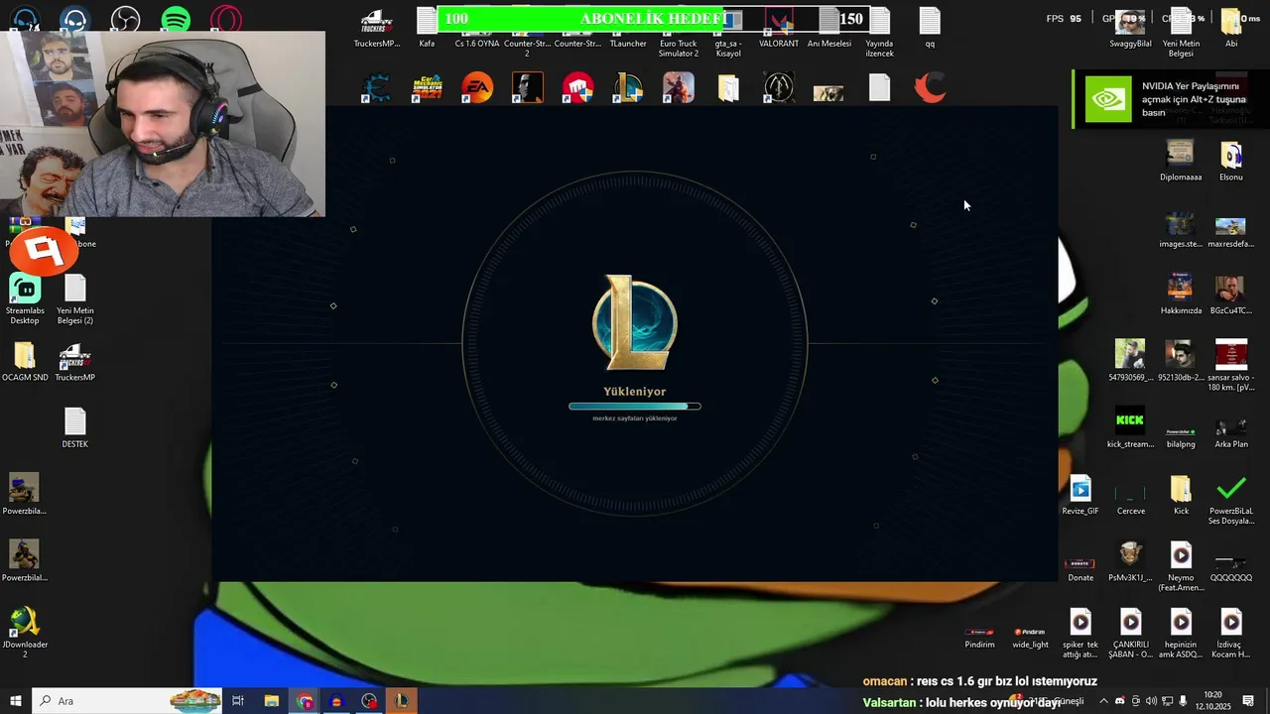Viewport: 1270px width, 714px height.
Task: Open OBS Studio desktop icon
Action: coord(125,19)
